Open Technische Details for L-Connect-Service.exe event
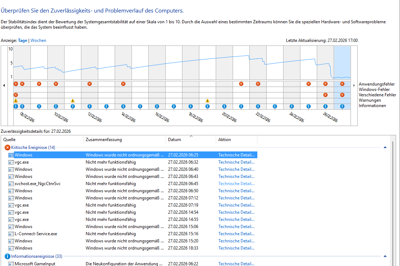Screen dimensions: 400x266 (236, 234)
